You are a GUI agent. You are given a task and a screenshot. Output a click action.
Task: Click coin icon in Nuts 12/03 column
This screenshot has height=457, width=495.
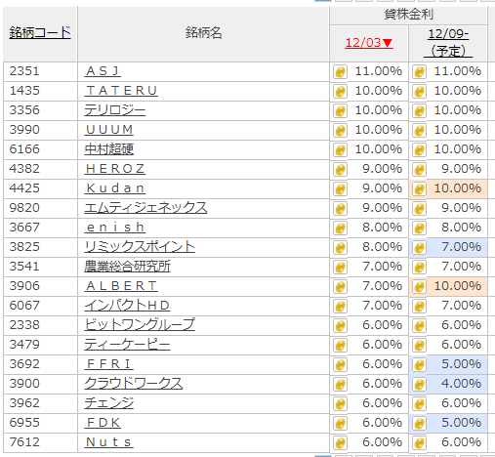340,443
